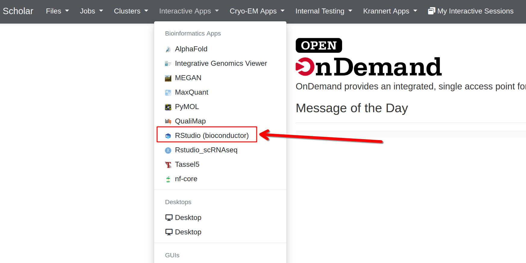Image resolution: width=526 pixels, height=263 pixels.
Task: Click the Interactive Apps menu label
Action: [185, 11]
